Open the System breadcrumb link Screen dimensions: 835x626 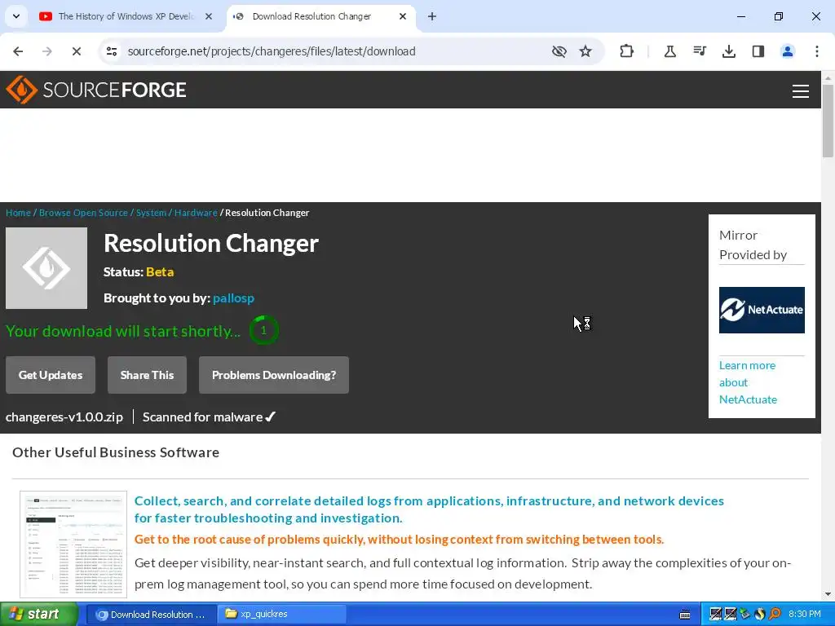(x=151, y=213)
